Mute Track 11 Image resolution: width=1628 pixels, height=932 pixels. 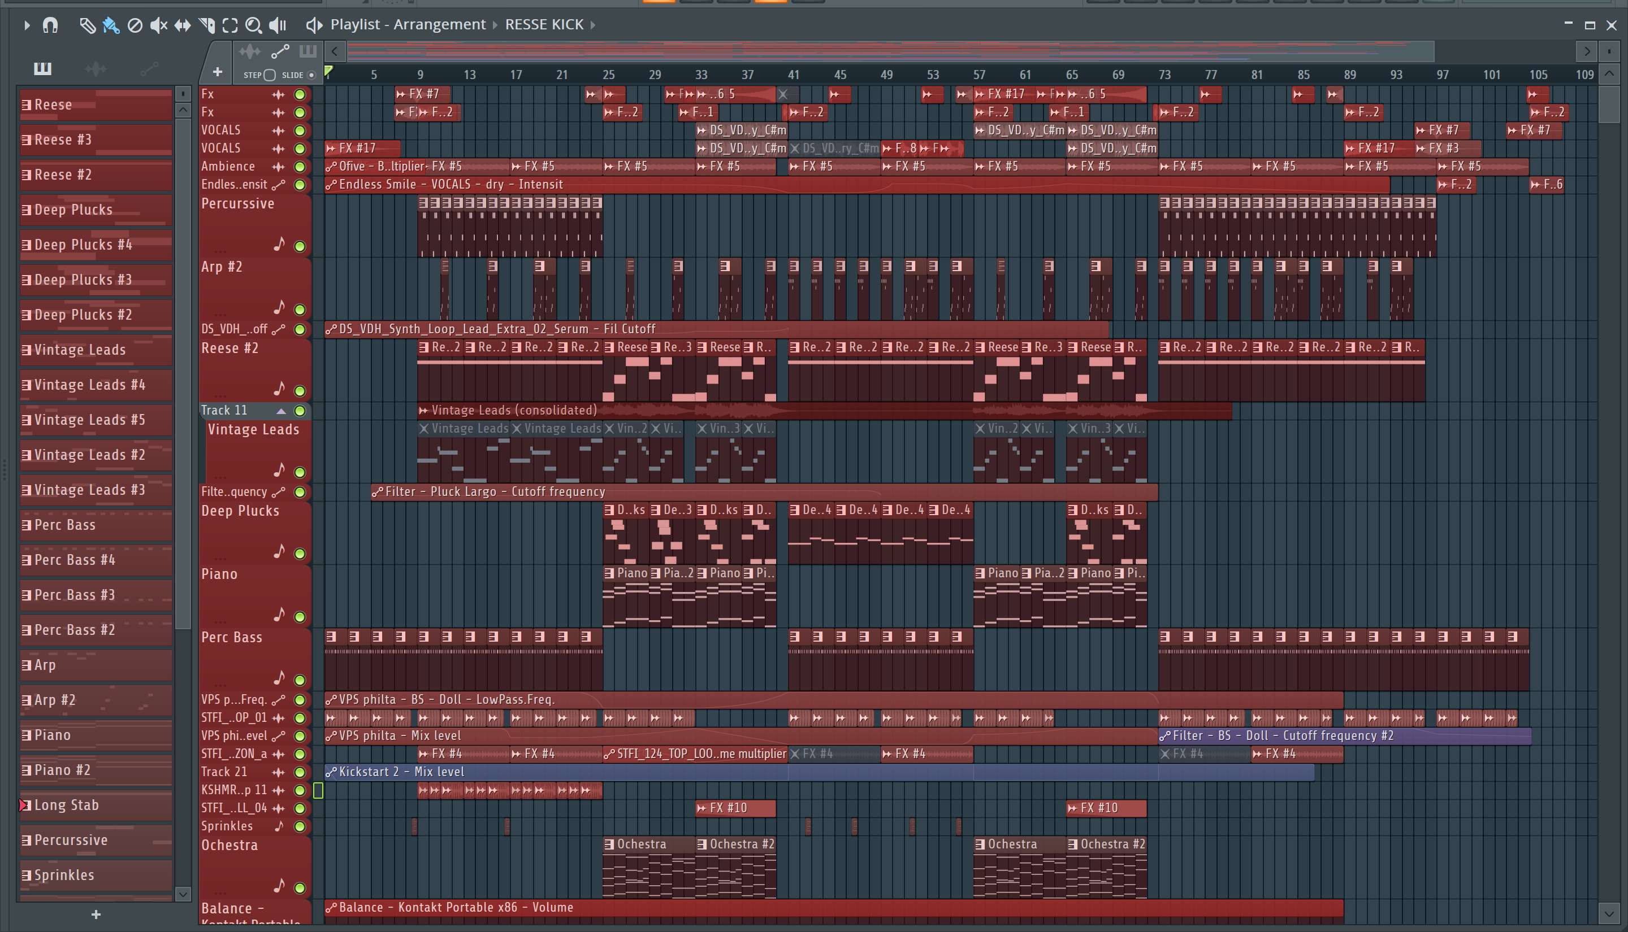click(300, 411)
